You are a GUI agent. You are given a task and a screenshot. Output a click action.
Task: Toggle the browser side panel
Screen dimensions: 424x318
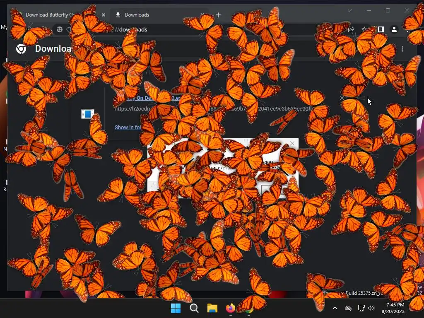tap(381, 29)
